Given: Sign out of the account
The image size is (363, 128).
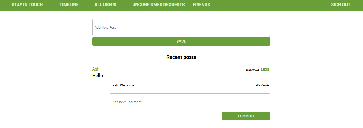Looking at the screenshot, I should point(341,5).
